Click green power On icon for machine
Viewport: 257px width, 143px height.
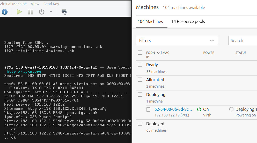pyautogui.click(x=199, y=109)
